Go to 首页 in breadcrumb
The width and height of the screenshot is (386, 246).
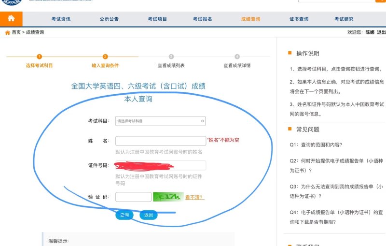16,32
